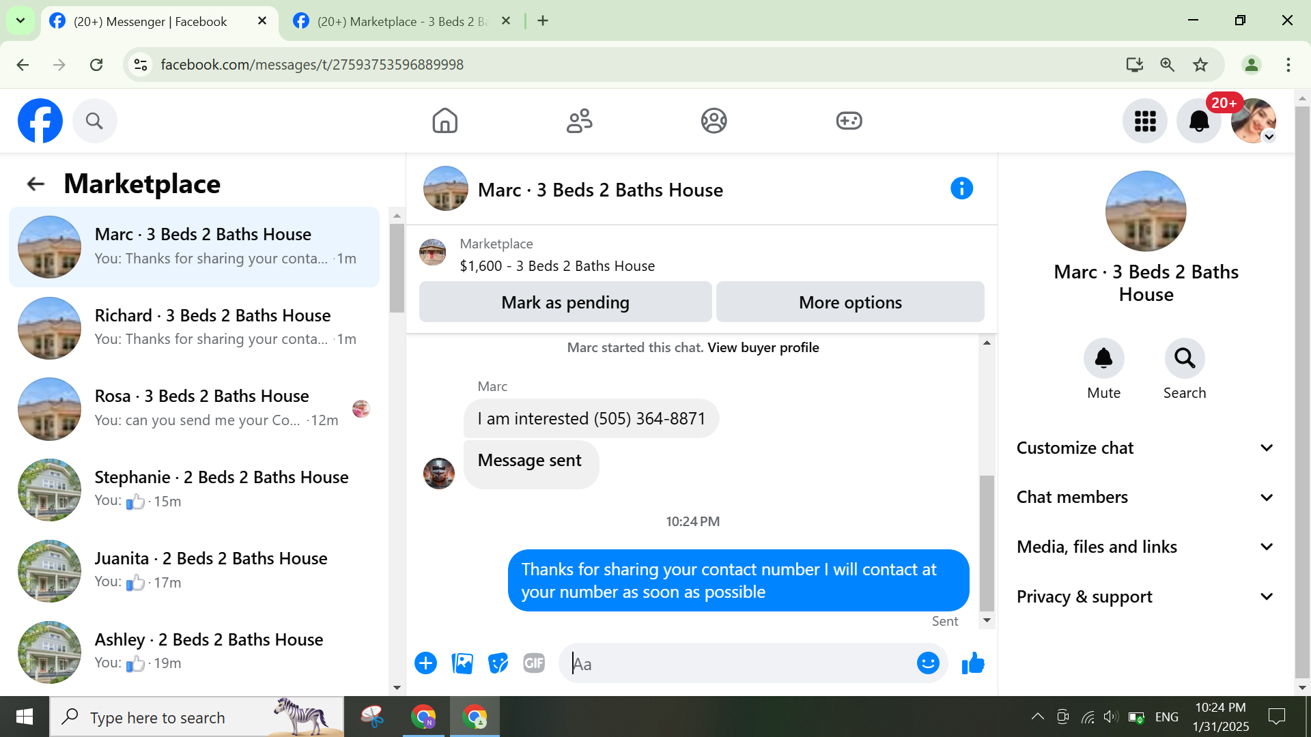Choose a GIF from composer
Image resolution: width=1311 pixels, height=737 pixels.
534,663
